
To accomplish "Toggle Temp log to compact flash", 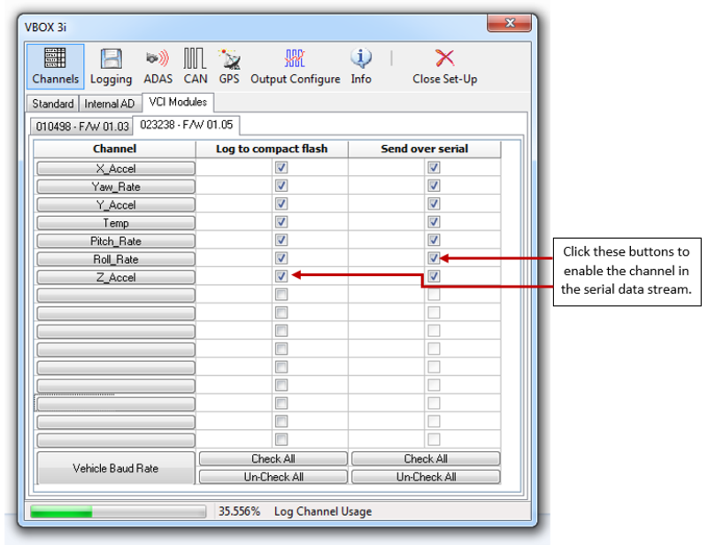I will tap(281, 222).
